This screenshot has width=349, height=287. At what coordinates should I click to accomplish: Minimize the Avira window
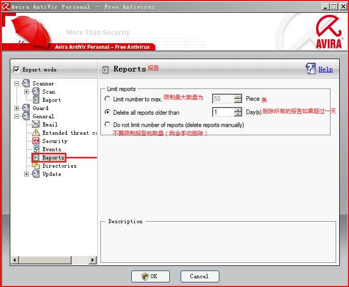[325, 7]
